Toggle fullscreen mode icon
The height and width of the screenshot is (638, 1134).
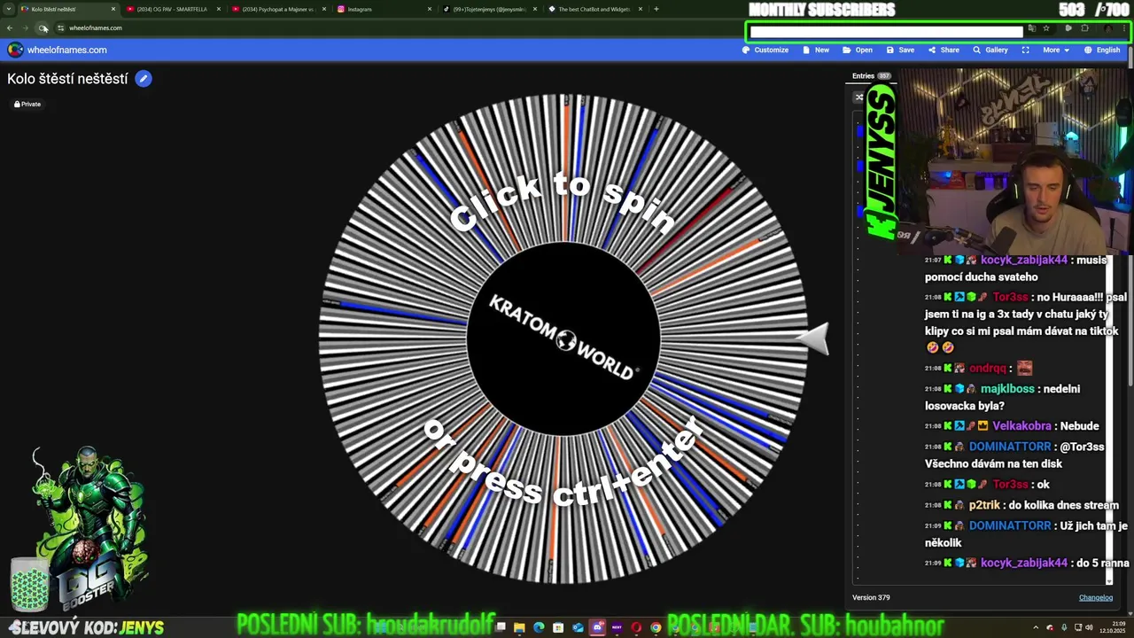pyautogui.click(x=1026, y=51)
